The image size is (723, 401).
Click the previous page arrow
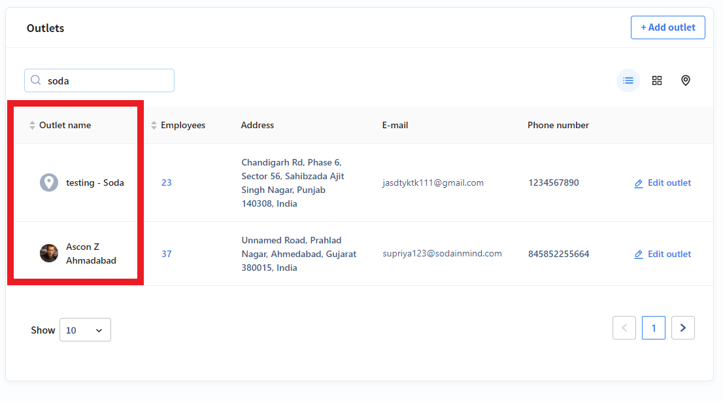click(624, 327)
